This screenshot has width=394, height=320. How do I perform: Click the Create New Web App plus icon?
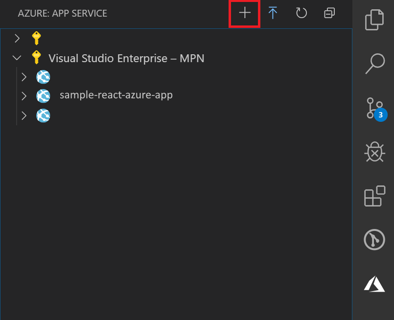(244, 13)
